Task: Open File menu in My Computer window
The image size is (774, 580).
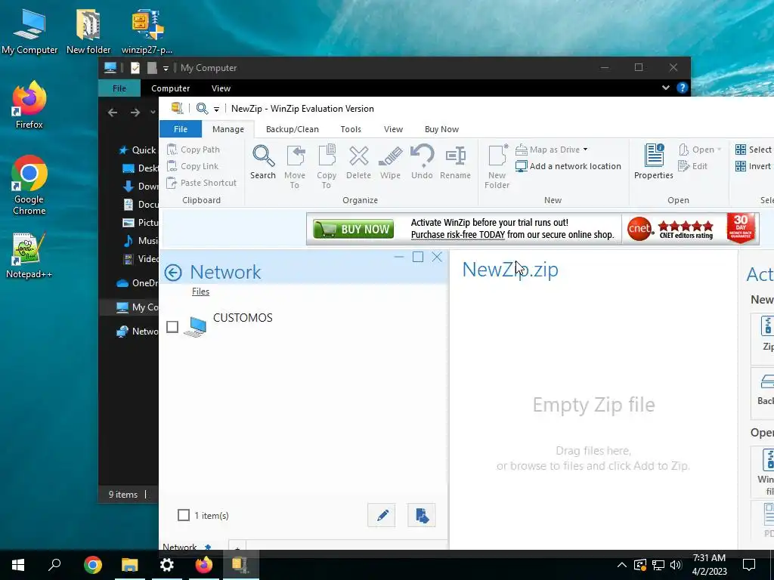Action: point(119,88)
